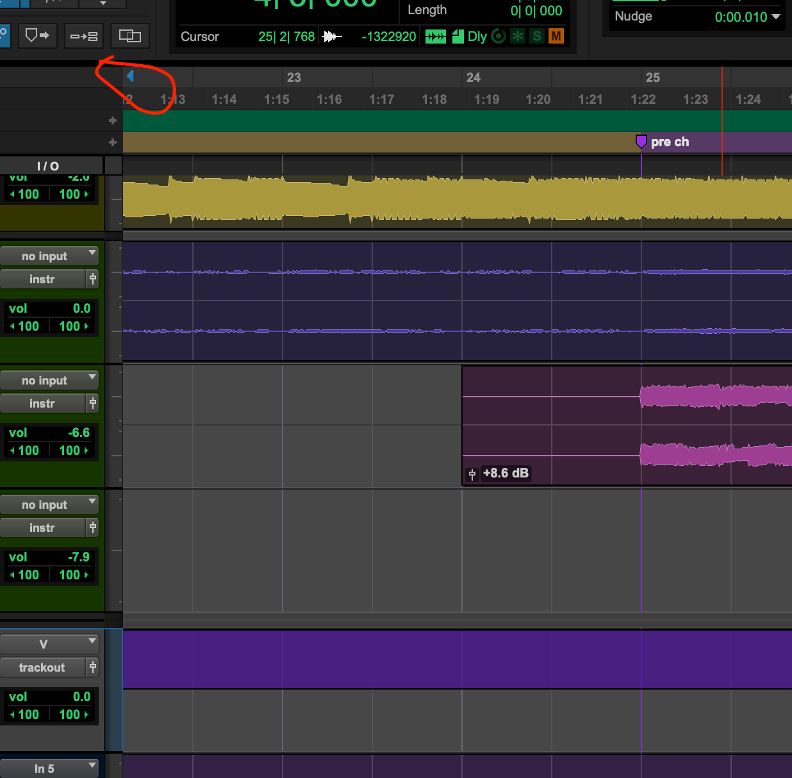The height and width of the screenshot is (778, 792).
Task: Click left pan 100 on vol -2.0 track
Action: 26,194
